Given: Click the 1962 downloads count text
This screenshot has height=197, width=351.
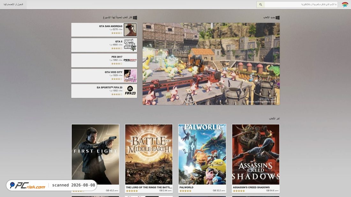Looking at the screenshot, I should [x=116, y=60].
